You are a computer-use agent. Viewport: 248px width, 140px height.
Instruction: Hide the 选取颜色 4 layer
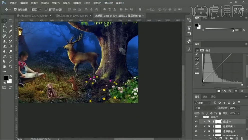[x=196, y=131]
